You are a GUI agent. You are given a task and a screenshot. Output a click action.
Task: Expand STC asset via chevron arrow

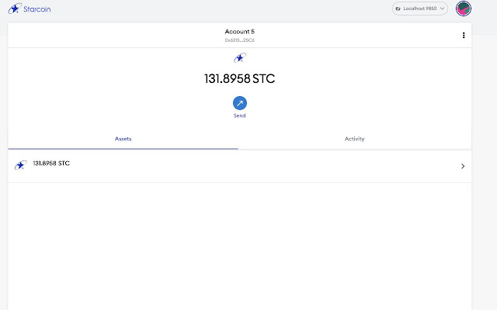(x=463, y=166)
